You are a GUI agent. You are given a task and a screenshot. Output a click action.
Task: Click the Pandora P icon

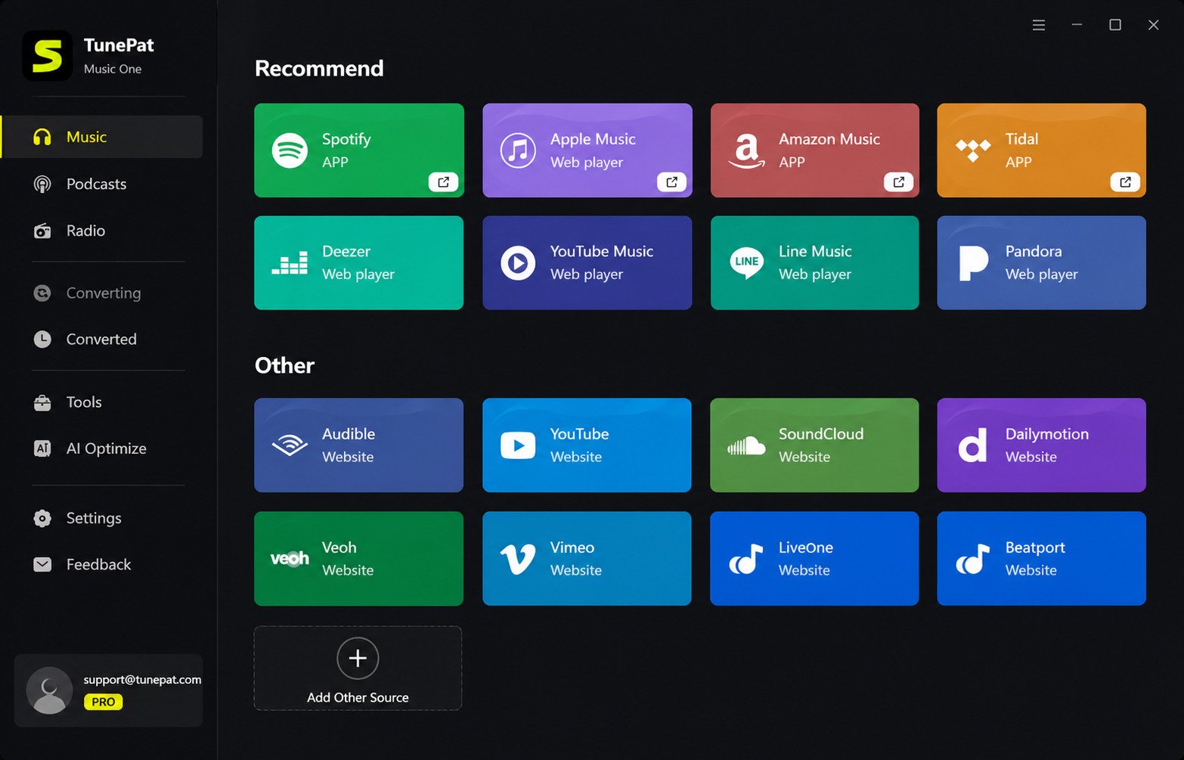click(x=973, y=263)
